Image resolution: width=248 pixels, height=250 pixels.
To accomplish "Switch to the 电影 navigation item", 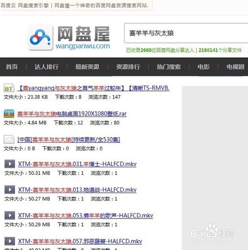I will [x=204, y=67].
